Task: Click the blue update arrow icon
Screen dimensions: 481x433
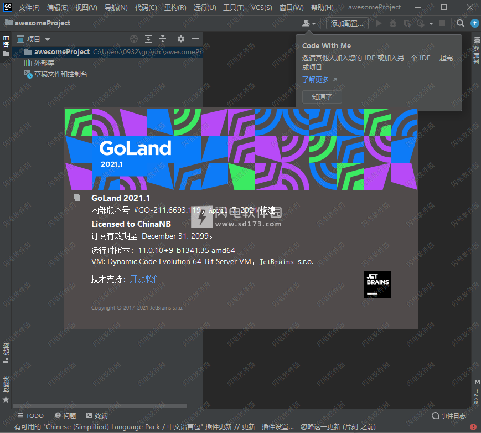Action: [474, 23]
